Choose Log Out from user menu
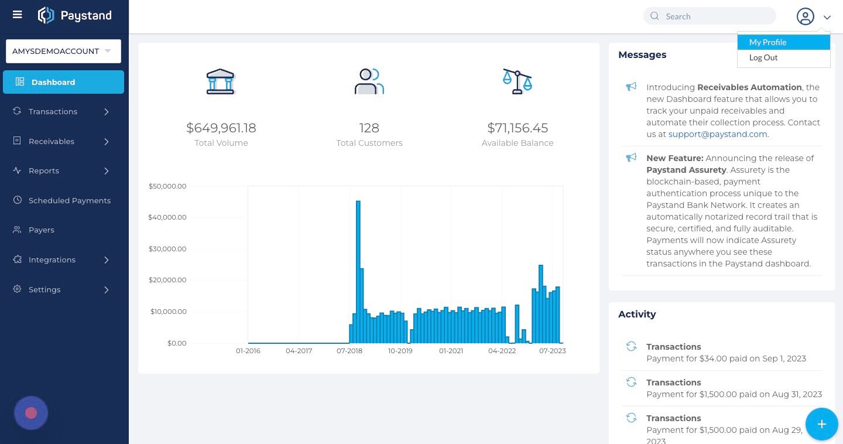This screenshot has height=444, width=843. pyautogui.click(x=784, y=57)
